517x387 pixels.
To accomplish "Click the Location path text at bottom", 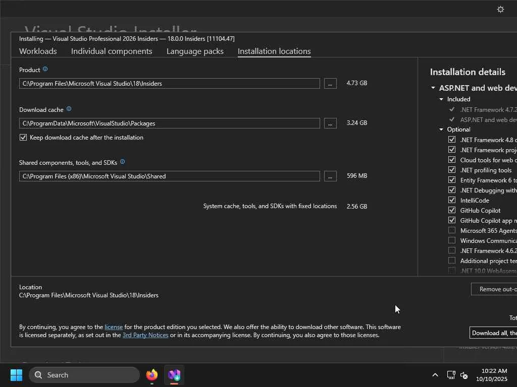I will pos(89,295).
